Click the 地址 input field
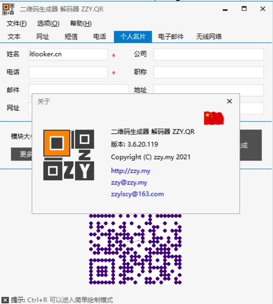This screenshot has height=304, width=273. (209, 89)
